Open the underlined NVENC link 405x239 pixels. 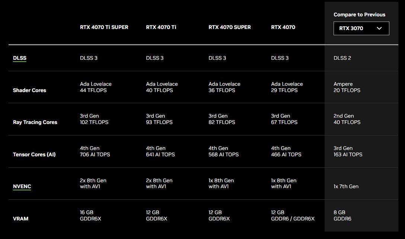click(x=22, y=186)
